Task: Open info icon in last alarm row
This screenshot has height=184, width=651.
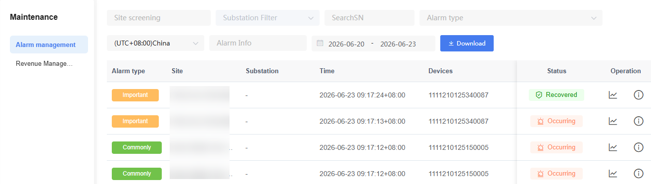Action: click(x=639, y=174)
